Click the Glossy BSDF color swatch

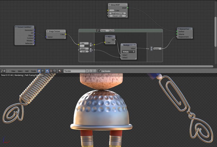point(112,10)
